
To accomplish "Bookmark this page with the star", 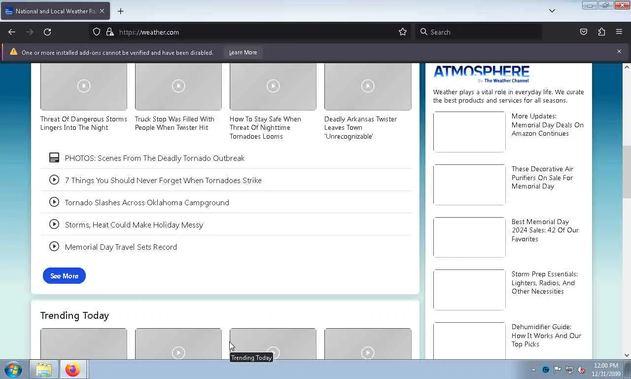I will point(403,32).
